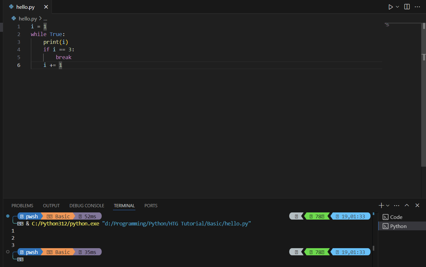Switch to the PROBLEMS panel tab
The height and width of the screenshot is (267, 426).
pos(22,206)
